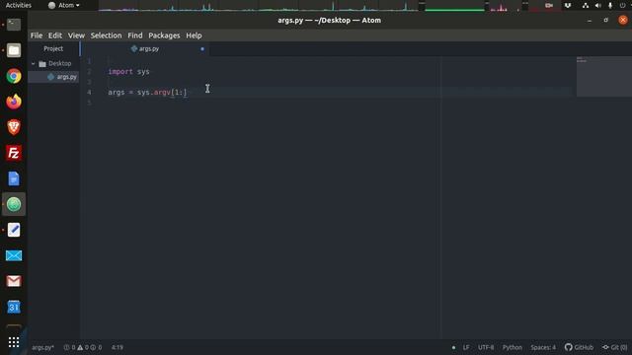Open the power menu tray icon
This screenshot has width=632, height=355.
pos(623,5)
